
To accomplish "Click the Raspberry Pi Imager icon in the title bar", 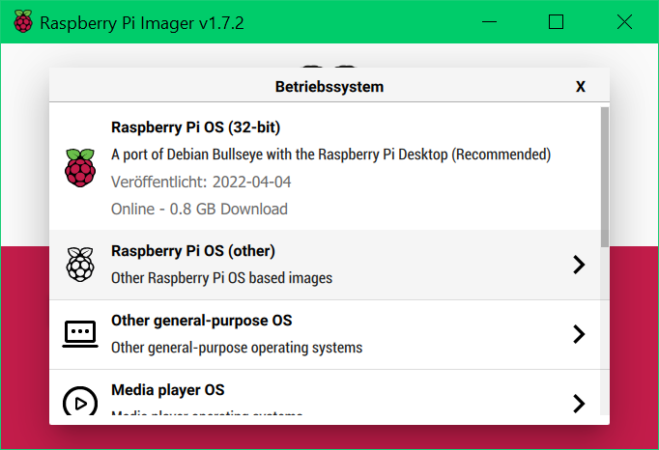I will [22, 22].
